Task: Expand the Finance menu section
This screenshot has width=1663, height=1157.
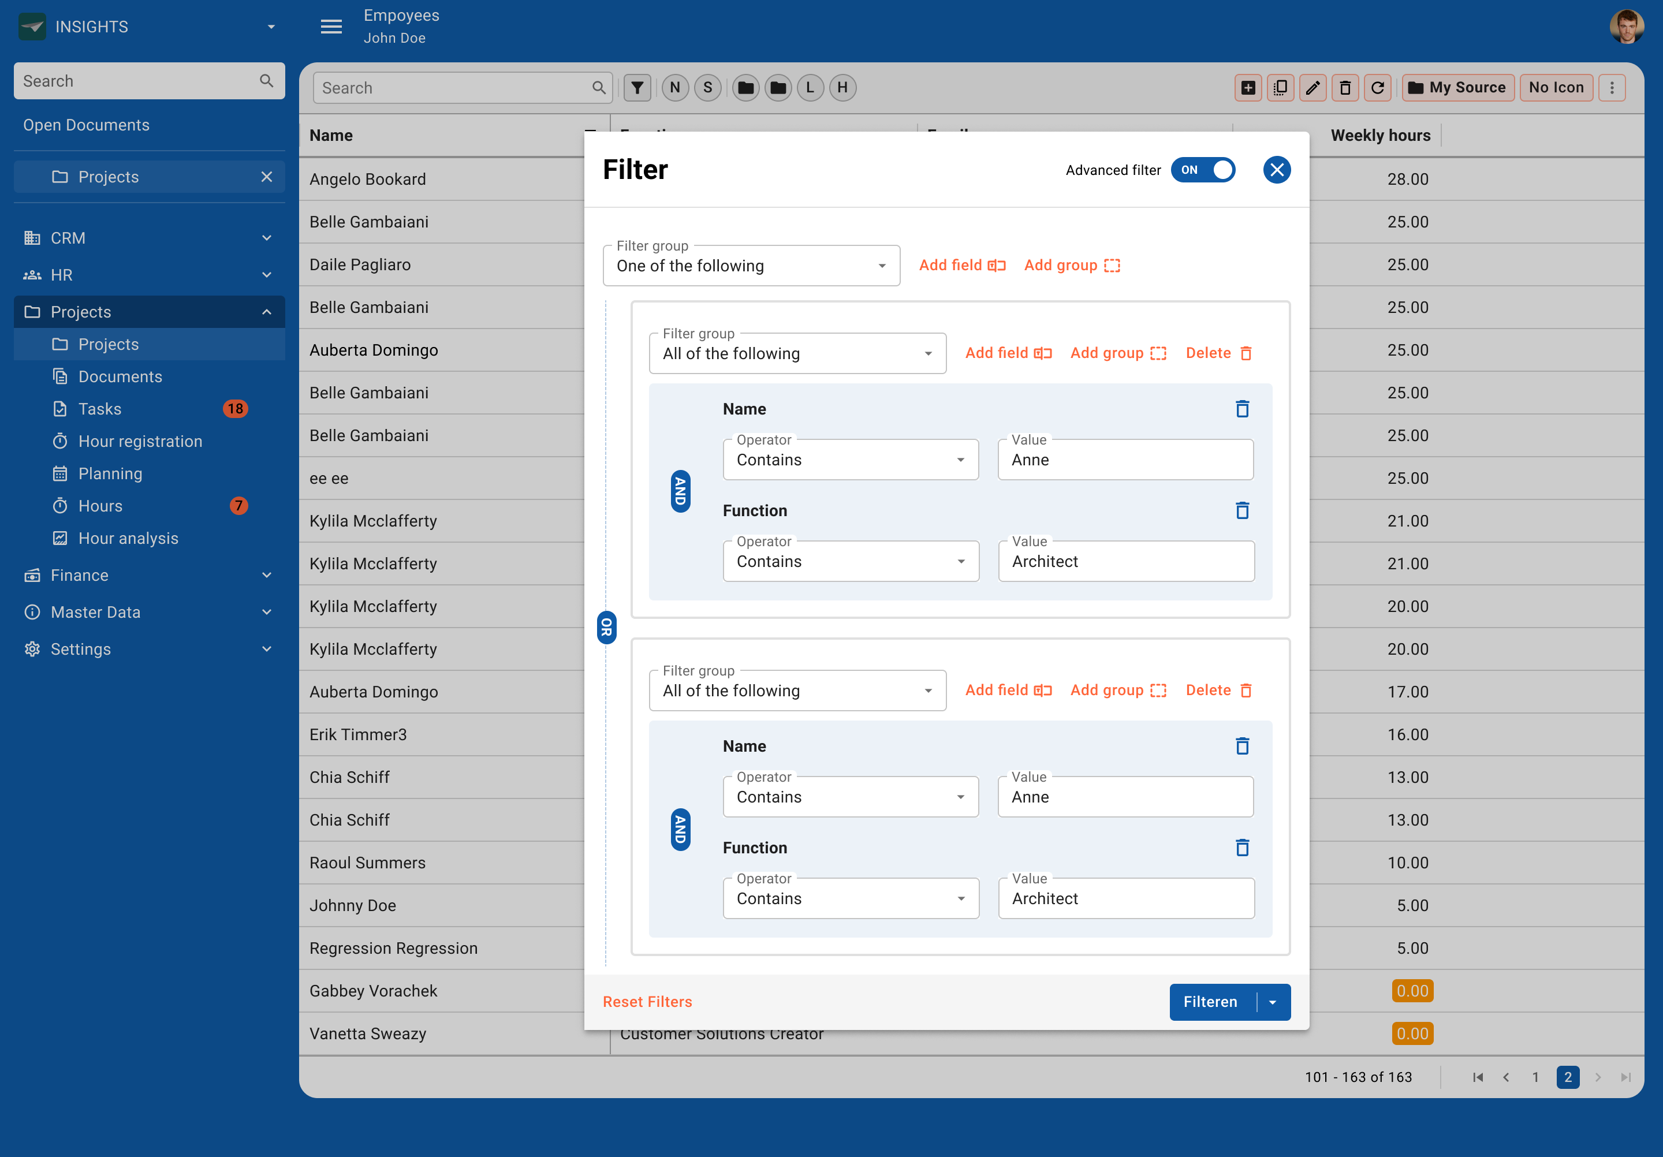Action: [x=149, y=575]
